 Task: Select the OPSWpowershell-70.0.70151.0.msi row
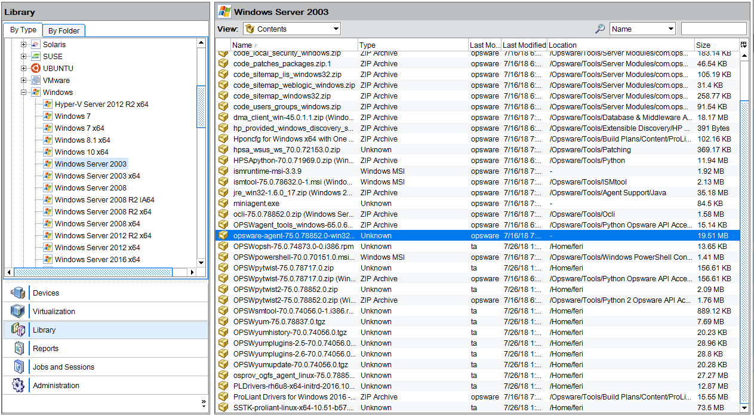click(478, 257)
